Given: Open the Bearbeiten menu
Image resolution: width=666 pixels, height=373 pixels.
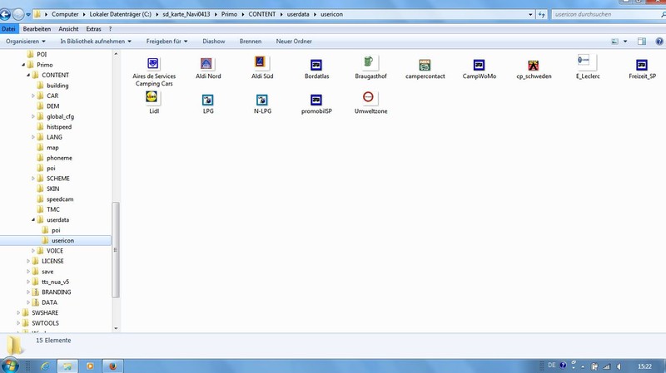Looking at the screenshot, I should coord(36,29).
